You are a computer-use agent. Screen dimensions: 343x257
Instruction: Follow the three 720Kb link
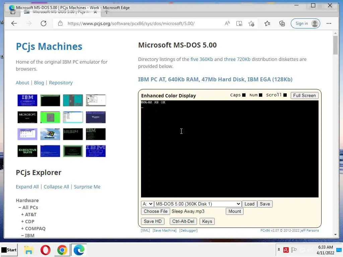pos(237,59)
